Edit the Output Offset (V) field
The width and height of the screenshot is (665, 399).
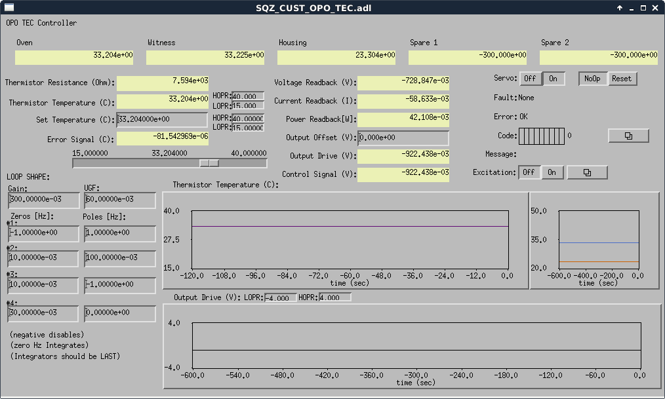[x=403, y=138]
